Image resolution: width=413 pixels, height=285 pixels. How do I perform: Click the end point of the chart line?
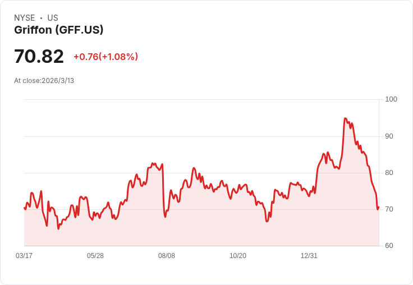[x=379, y=208]
